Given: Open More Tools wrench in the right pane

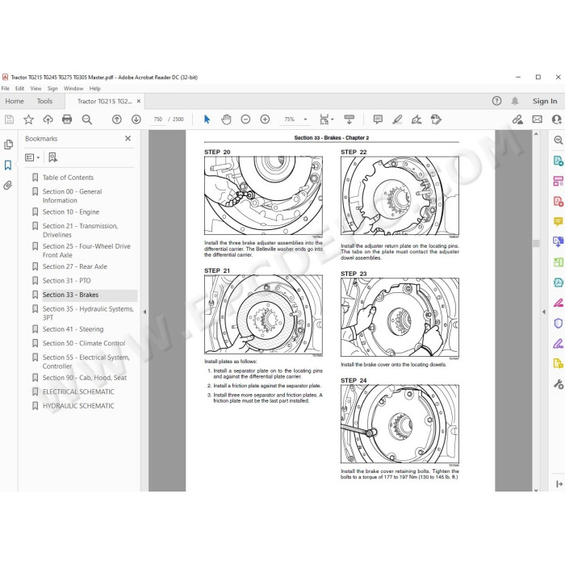Looking at the screenshot, I should pos(559,384).
